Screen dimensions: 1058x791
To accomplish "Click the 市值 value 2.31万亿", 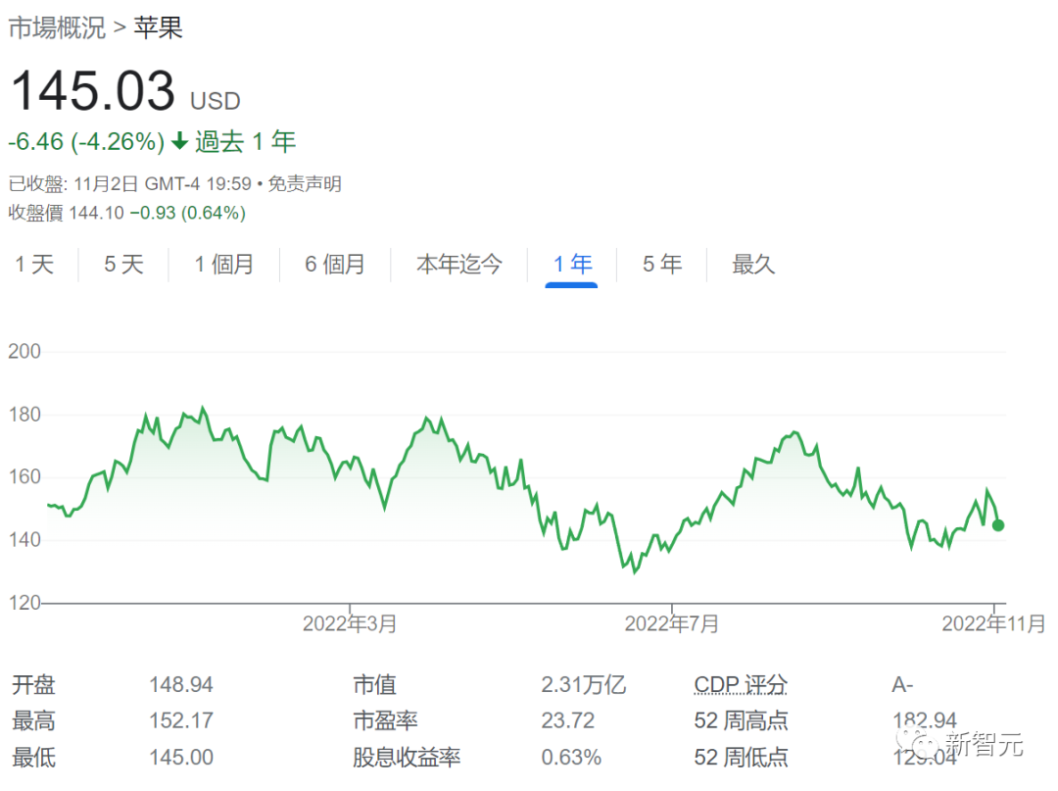I will (584, 685).
